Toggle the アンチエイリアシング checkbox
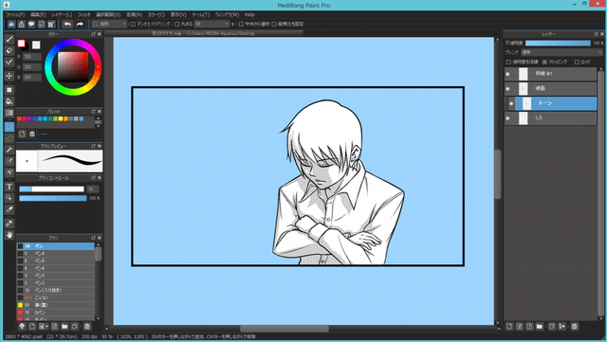The width and height of the screenshot is (607, 342). point(134,24)
